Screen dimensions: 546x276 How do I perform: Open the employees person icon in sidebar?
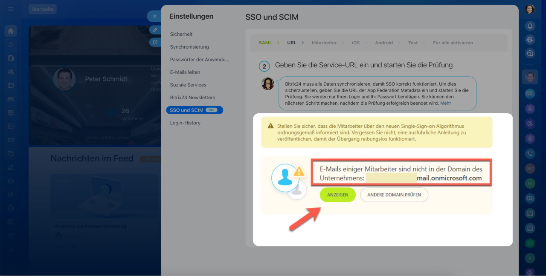coord(11,72)
